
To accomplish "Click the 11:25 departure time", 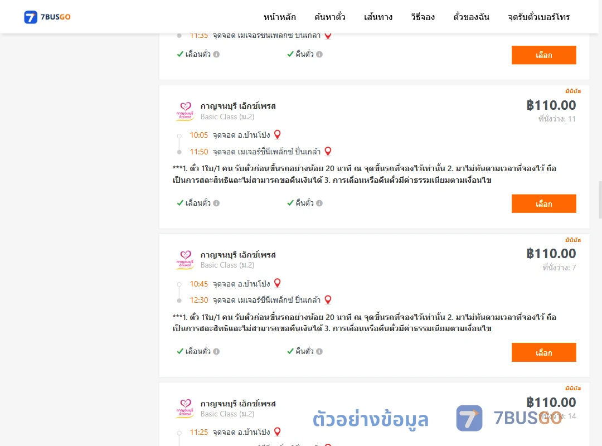I will 199,432.
